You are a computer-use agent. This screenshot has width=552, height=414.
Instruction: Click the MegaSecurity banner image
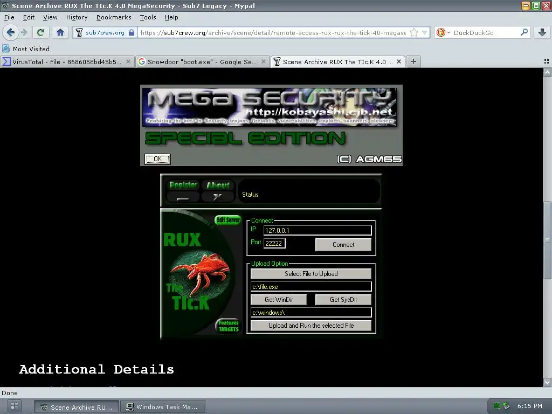click(270, 107)
